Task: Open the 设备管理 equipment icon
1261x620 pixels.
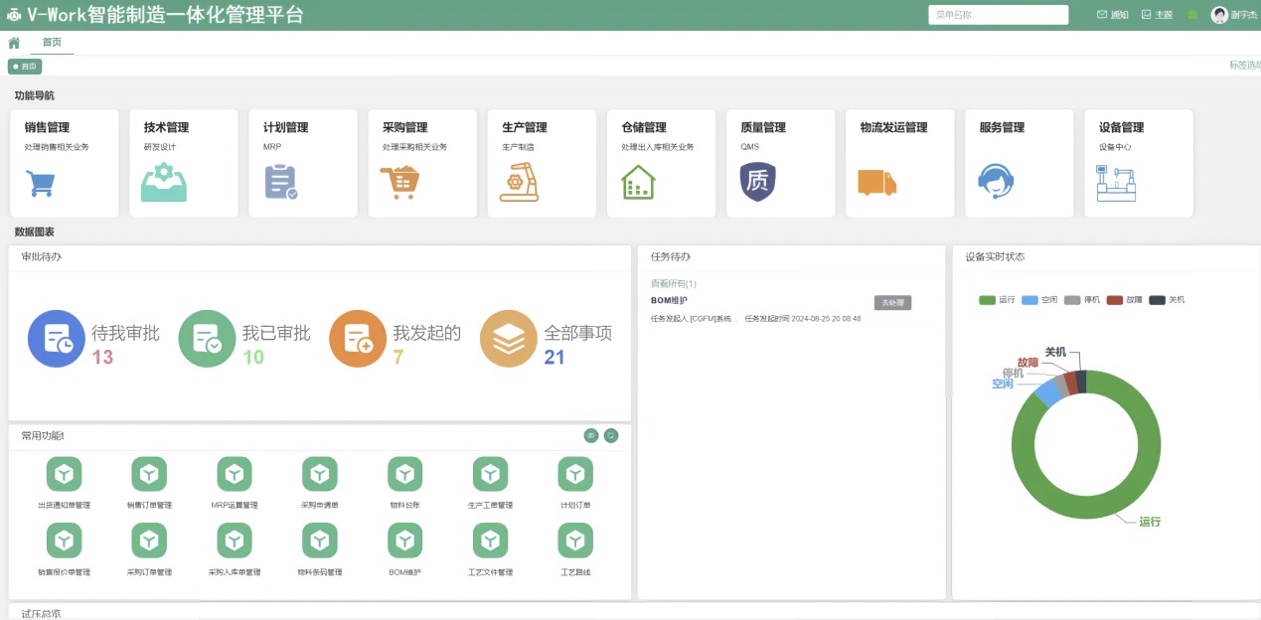Action: (x=1115, y=184)
